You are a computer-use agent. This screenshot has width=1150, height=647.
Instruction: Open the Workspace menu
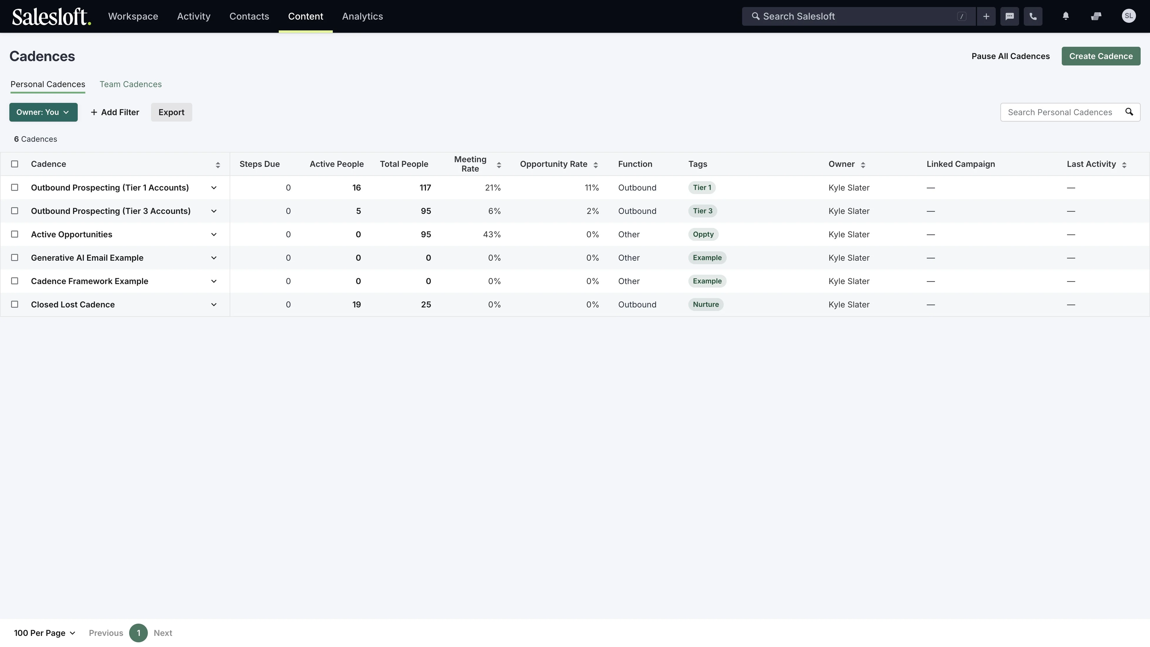[x=133, y=17]
